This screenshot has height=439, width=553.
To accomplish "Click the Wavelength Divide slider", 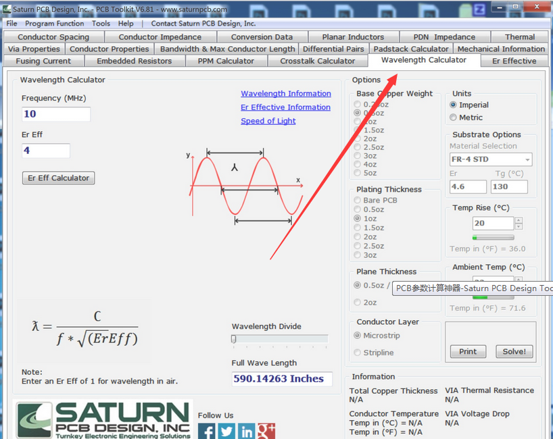I will pyautogui.click(x=279, y=339).
